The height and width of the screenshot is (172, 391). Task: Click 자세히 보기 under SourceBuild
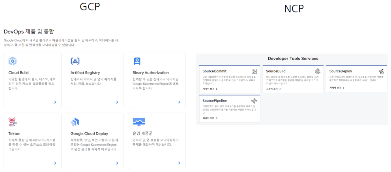(273, 89)
